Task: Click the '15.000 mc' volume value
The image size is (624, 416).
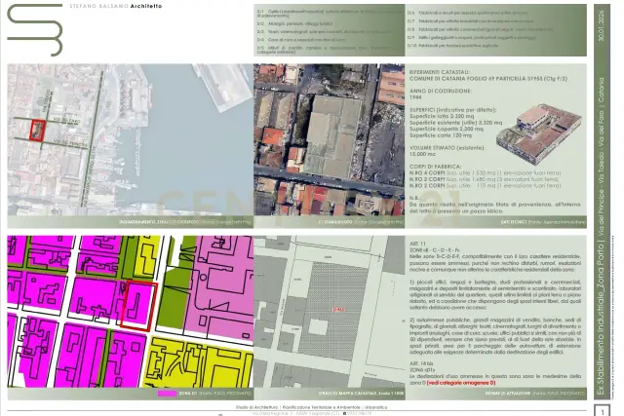Action: tap(422, 154)
